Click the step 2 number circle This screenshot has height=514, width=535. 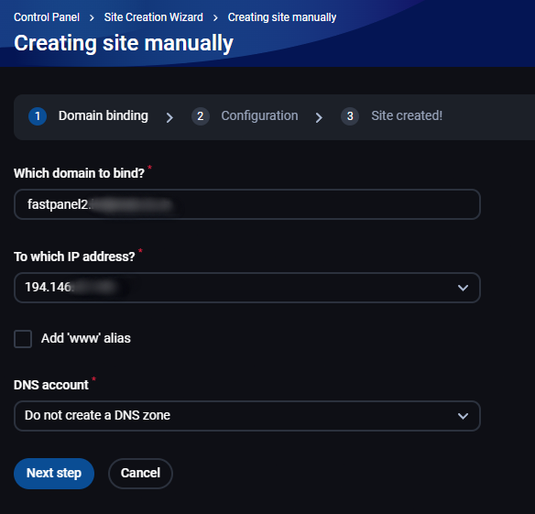coord(201,116)
